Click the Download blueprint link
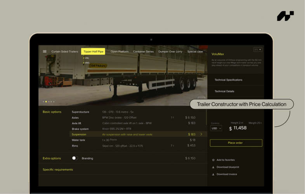The width and height of the screenshot is (305, 194). [228, 167]
